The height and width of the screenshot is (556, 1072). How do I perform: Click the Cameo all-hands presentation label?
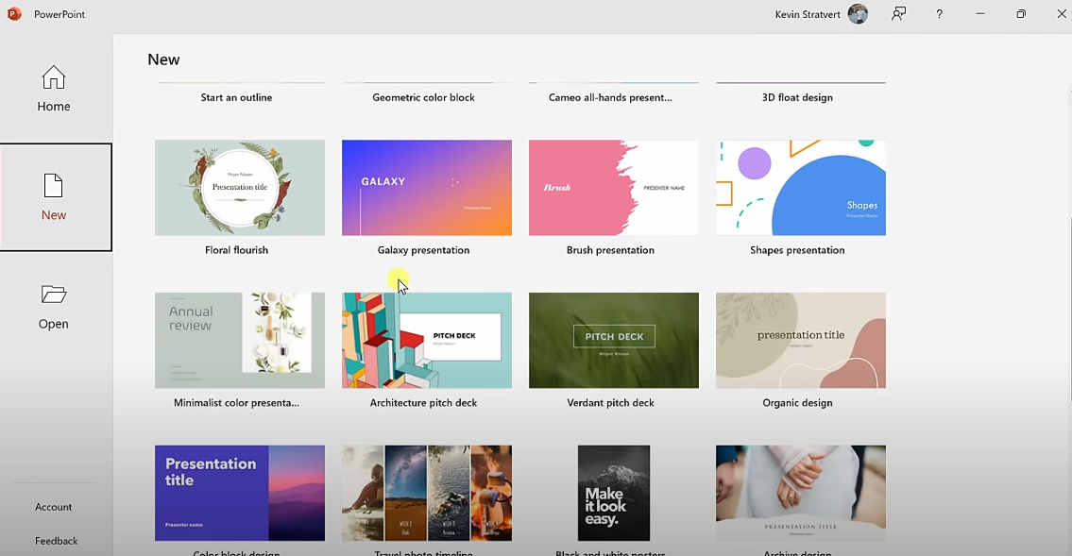pos(610,97)
